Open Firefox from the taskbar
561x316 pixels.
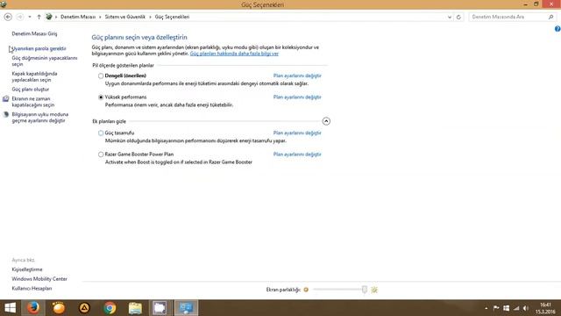(x=33, y=308)
